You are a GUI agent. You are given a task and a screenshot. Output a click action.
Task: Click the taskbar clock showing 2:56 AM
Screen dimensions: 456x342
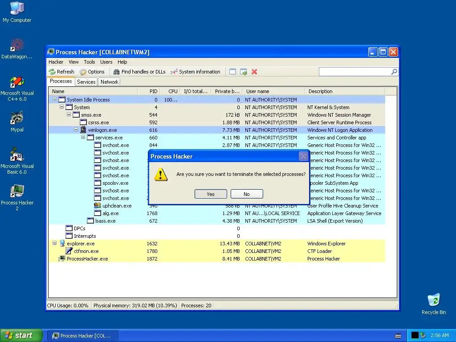440,335
